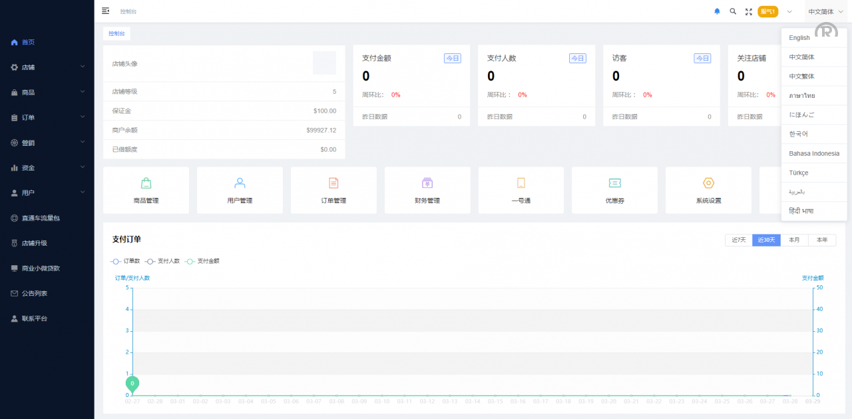Open 系统设置 hexagon icon shortcut

pos(708,183)
